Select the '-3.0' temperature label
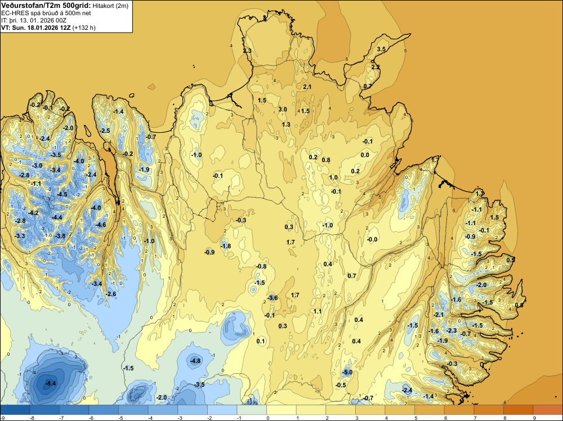The width and height of the screenshot is (563, 421). click(37, 165)
